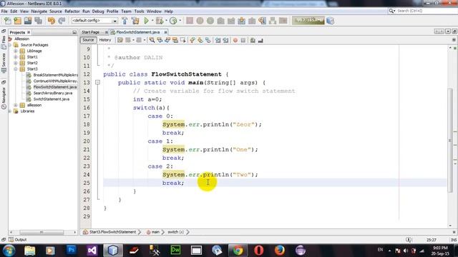Open the Edit menu
This screenshot has width=458, height=257.
point(14,11)
